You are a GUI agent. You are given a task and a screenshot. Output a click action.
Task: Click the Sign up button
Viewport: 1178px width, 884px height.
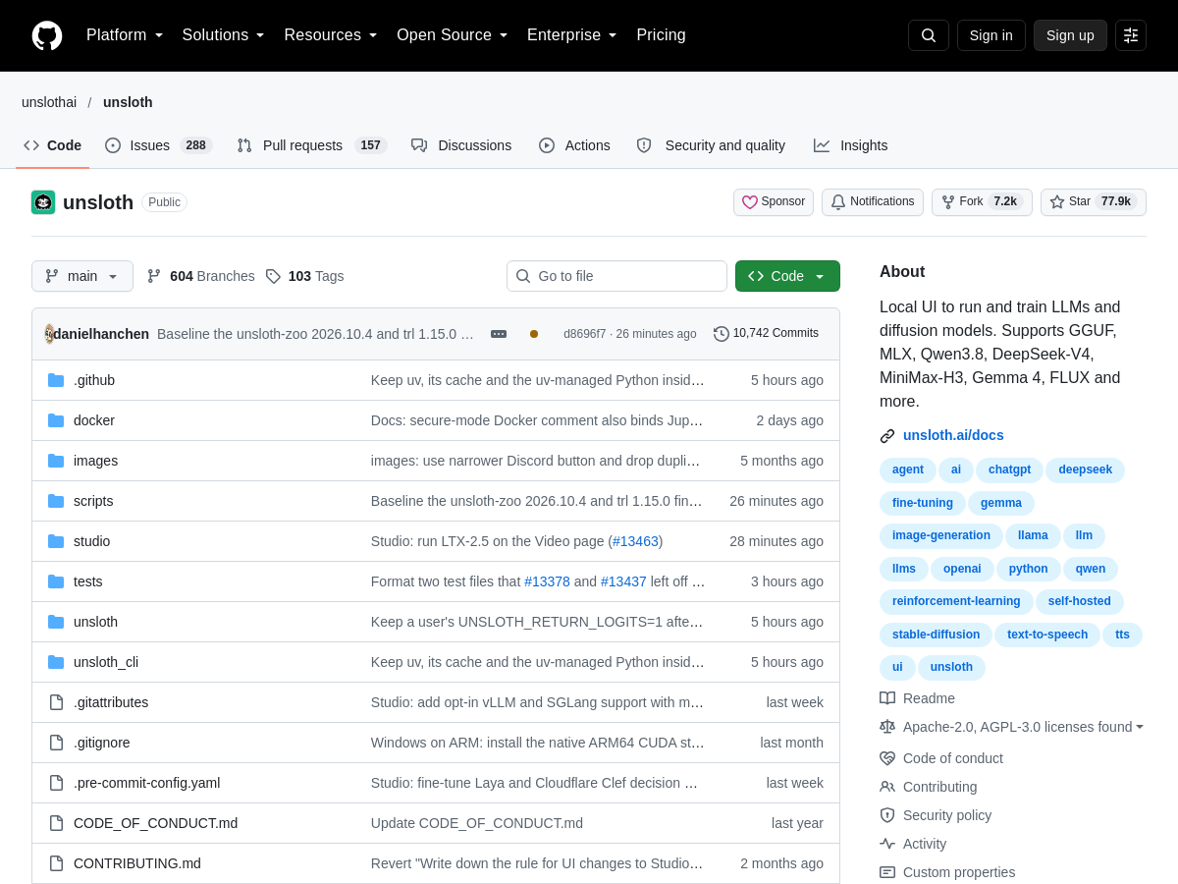coord(1070,35)
